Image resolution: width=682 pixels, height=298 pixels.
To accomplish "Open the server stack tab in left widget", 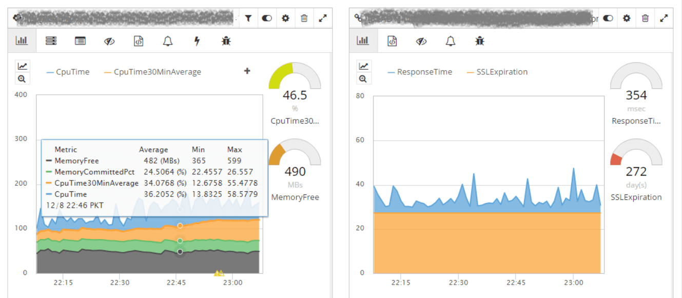I will (51, 41).
